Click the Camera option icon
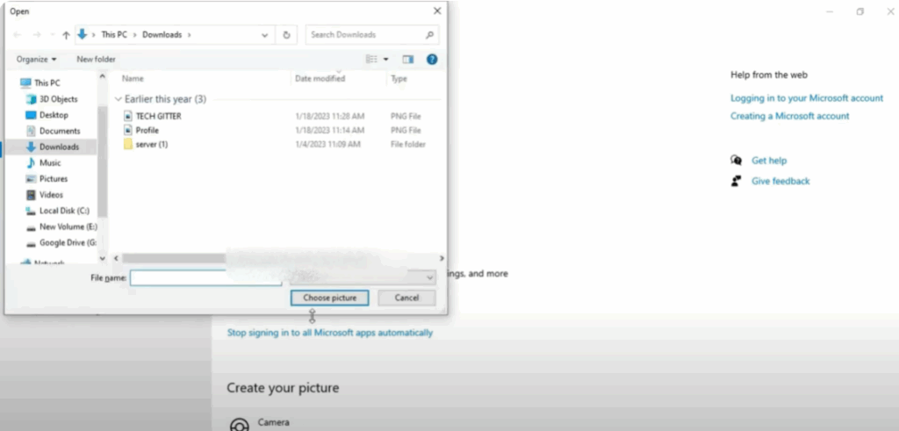This screenshot has height=431, width=899. (x=239, y=425)
